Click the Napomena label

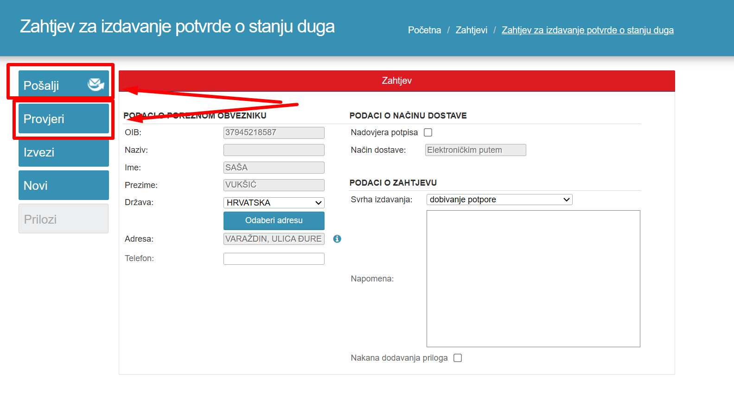coord(372,279)
